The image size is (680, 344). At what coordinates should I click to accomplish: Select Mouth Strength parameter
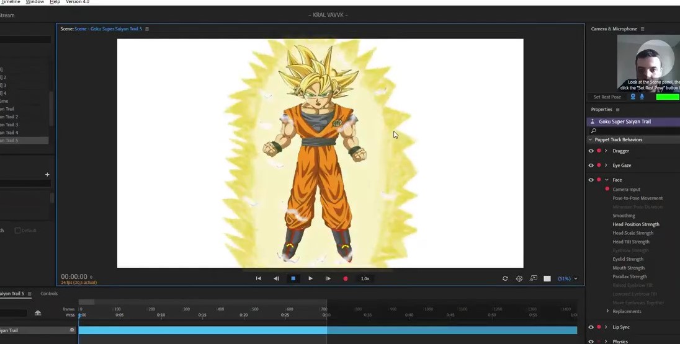click(x=629, y=268)
